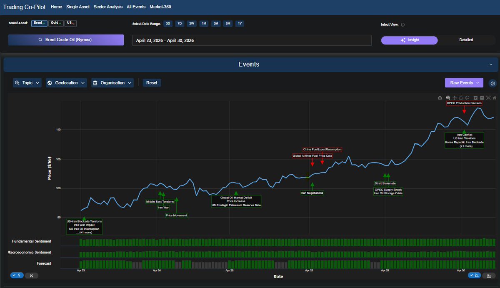Screen dimensions: 500x288
Task: Click the Zoom Out minus chart icon
Action: coord(482,98)
